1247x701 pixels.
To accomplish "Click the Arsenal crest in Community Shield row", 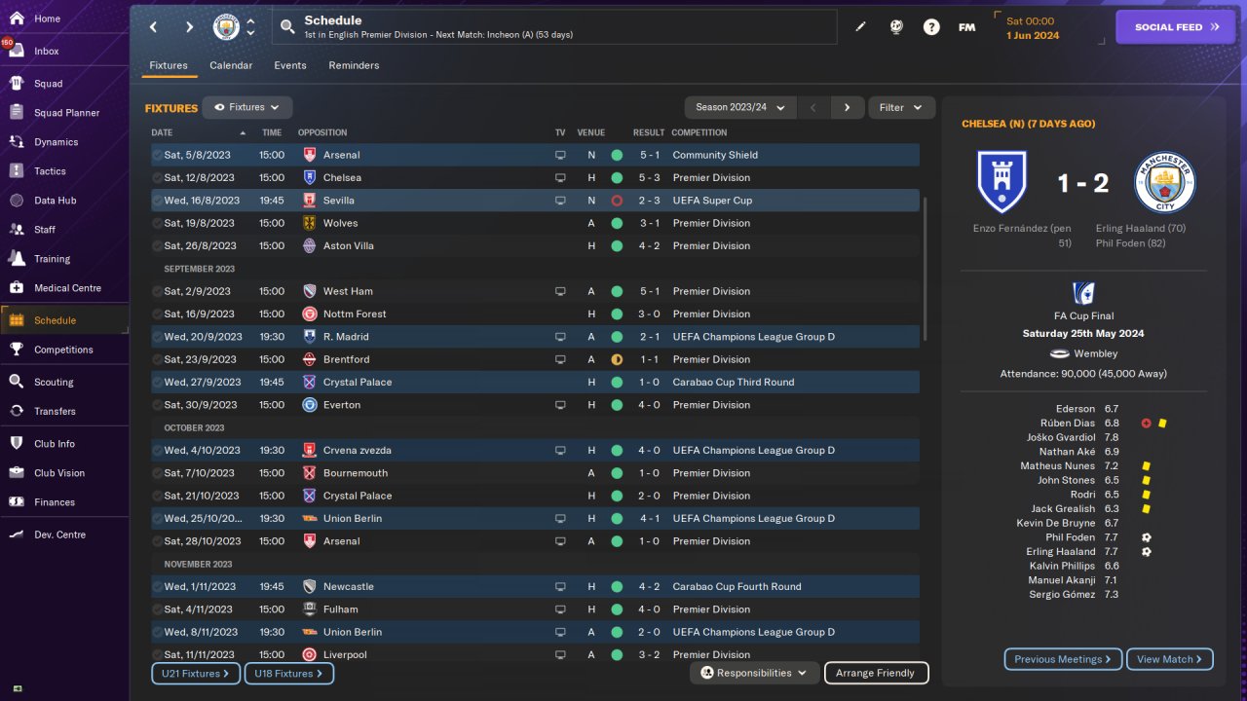I will click(x=309, y=155).
